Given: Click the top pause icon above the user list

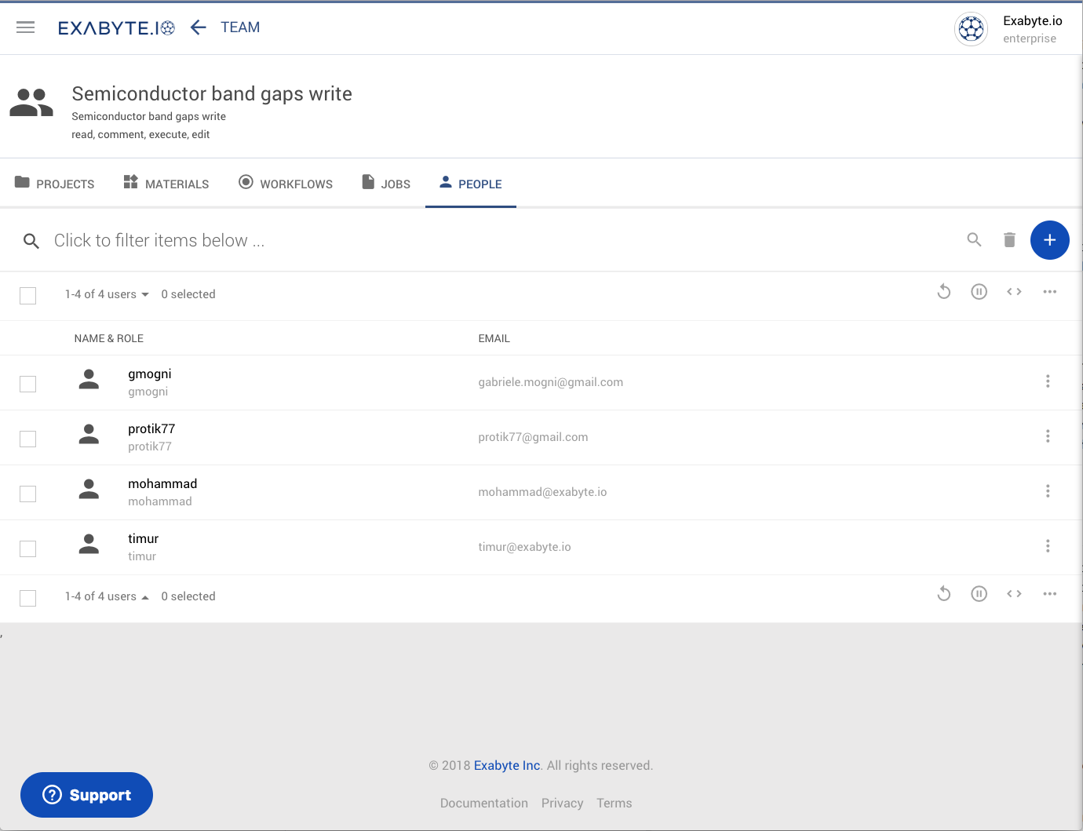Looking at the screenshot, I should click(x=979, y=292).
